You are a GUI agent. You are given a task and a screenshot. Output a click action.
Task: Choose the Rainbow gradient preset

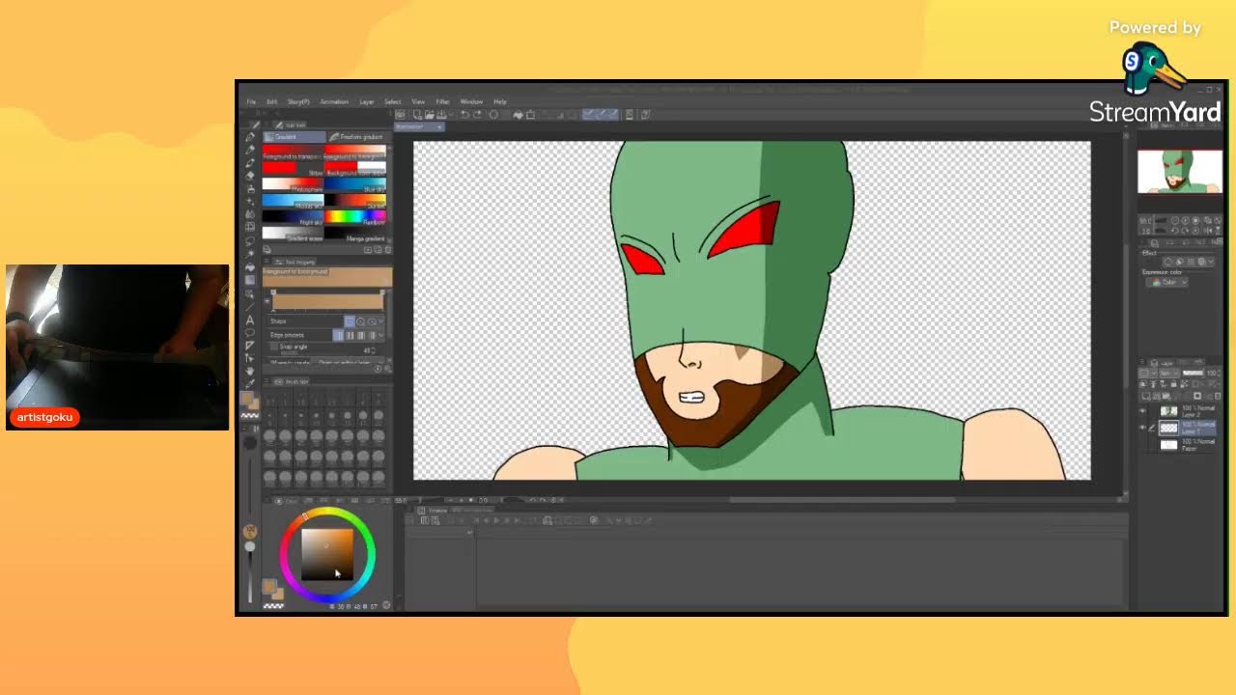[x=355, y=216]
